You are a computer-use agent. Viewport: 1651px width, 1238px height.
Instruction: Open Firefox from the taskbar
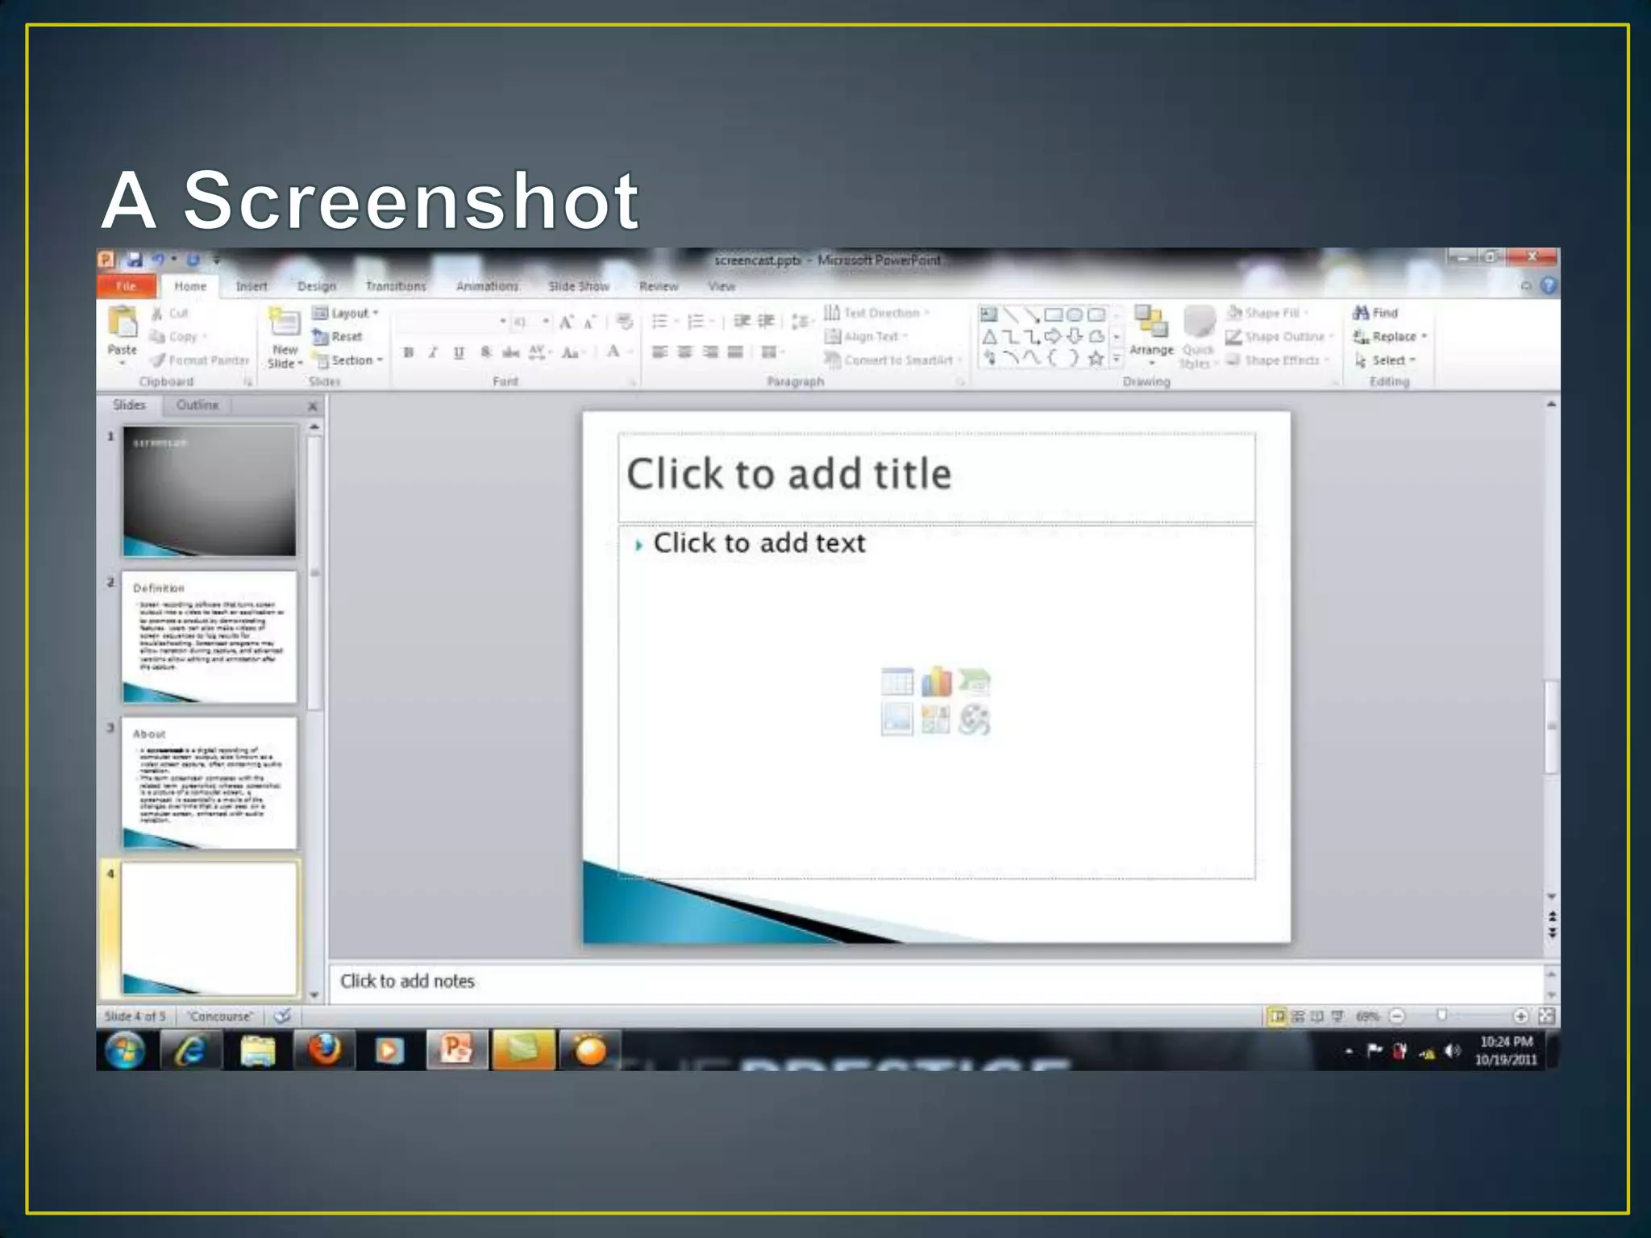pos(324,1050)
